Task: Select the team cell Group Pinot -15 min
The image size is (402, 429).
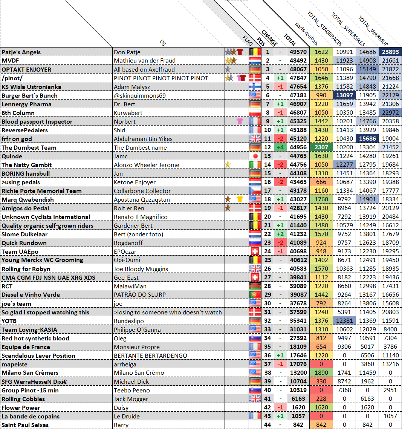Action: coord(57,390)
